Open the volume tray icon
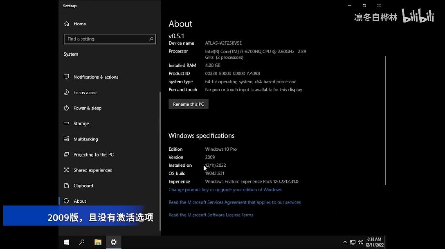 (360, 242)
